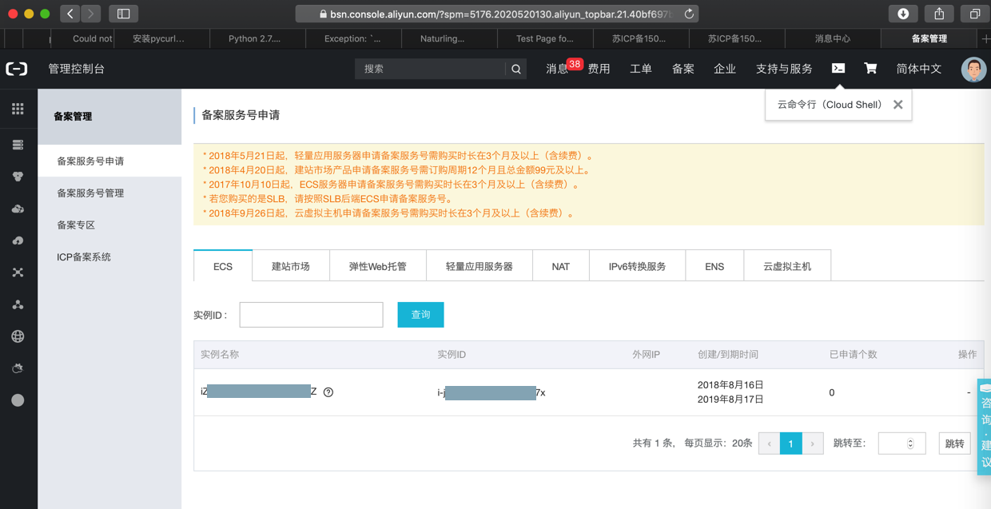
Task: Click the help question mark beside instance name
Action: (x=328, y=392)
